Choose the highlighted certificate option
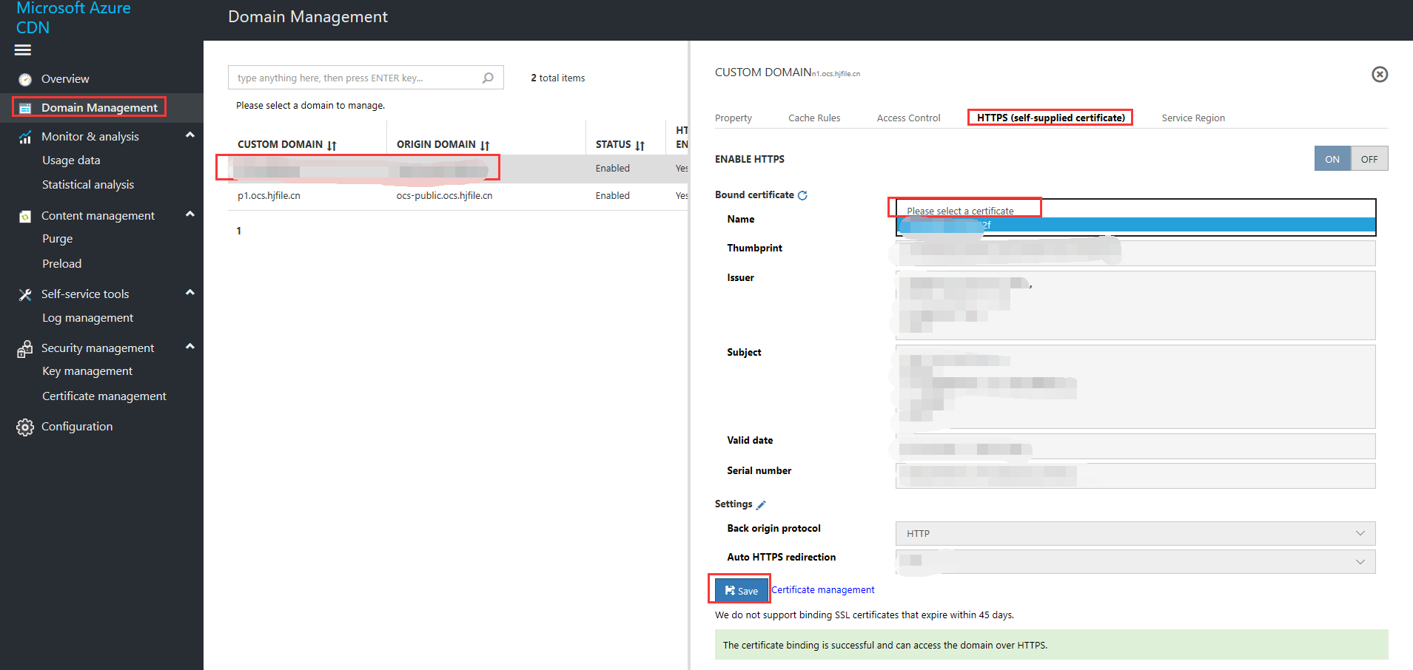1413x670 pixels. [x=1135, y=226]
